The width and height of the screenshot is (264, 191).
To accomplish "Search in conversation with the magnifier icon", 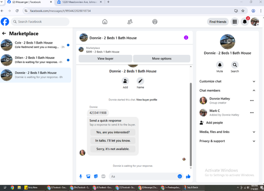I will 234,65.
